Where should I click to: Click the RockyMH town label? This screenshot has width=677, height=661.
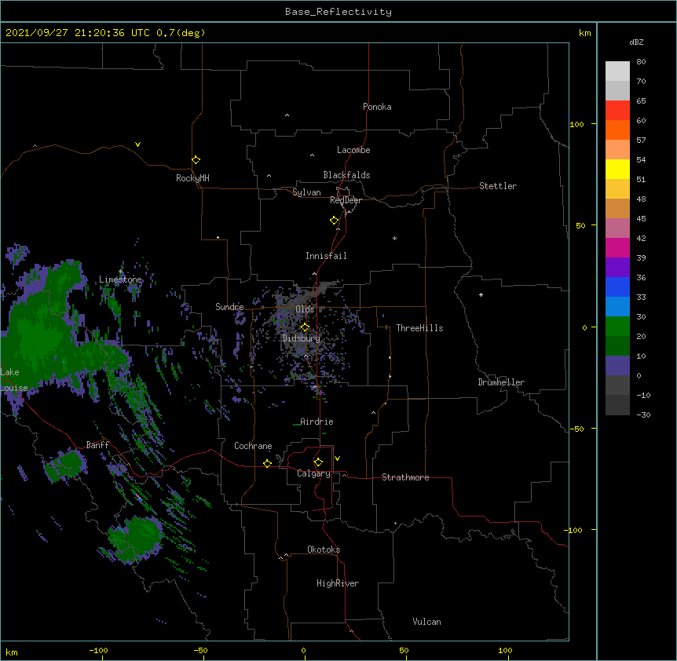192,178
